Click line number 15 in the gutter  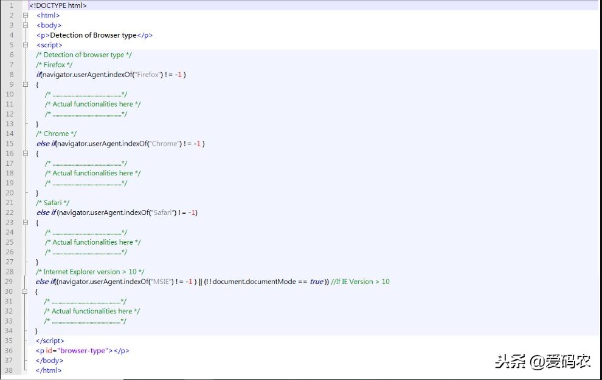click(9, 143)
